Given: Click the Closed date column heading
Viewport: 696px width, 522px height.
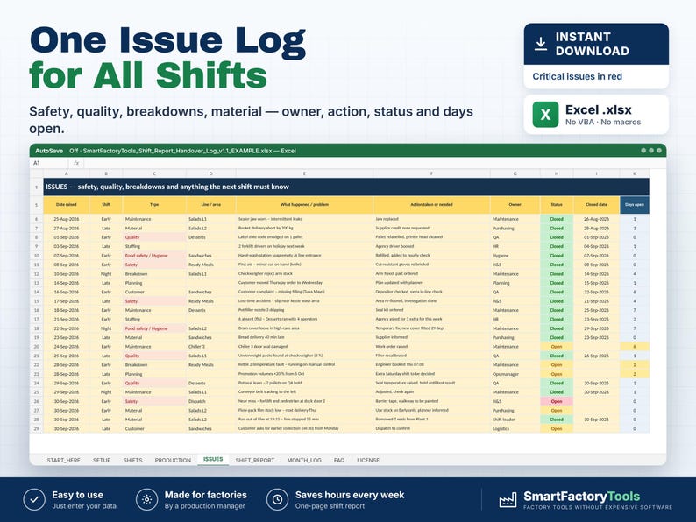Looking at the screenshot, I should click(596, 205).
